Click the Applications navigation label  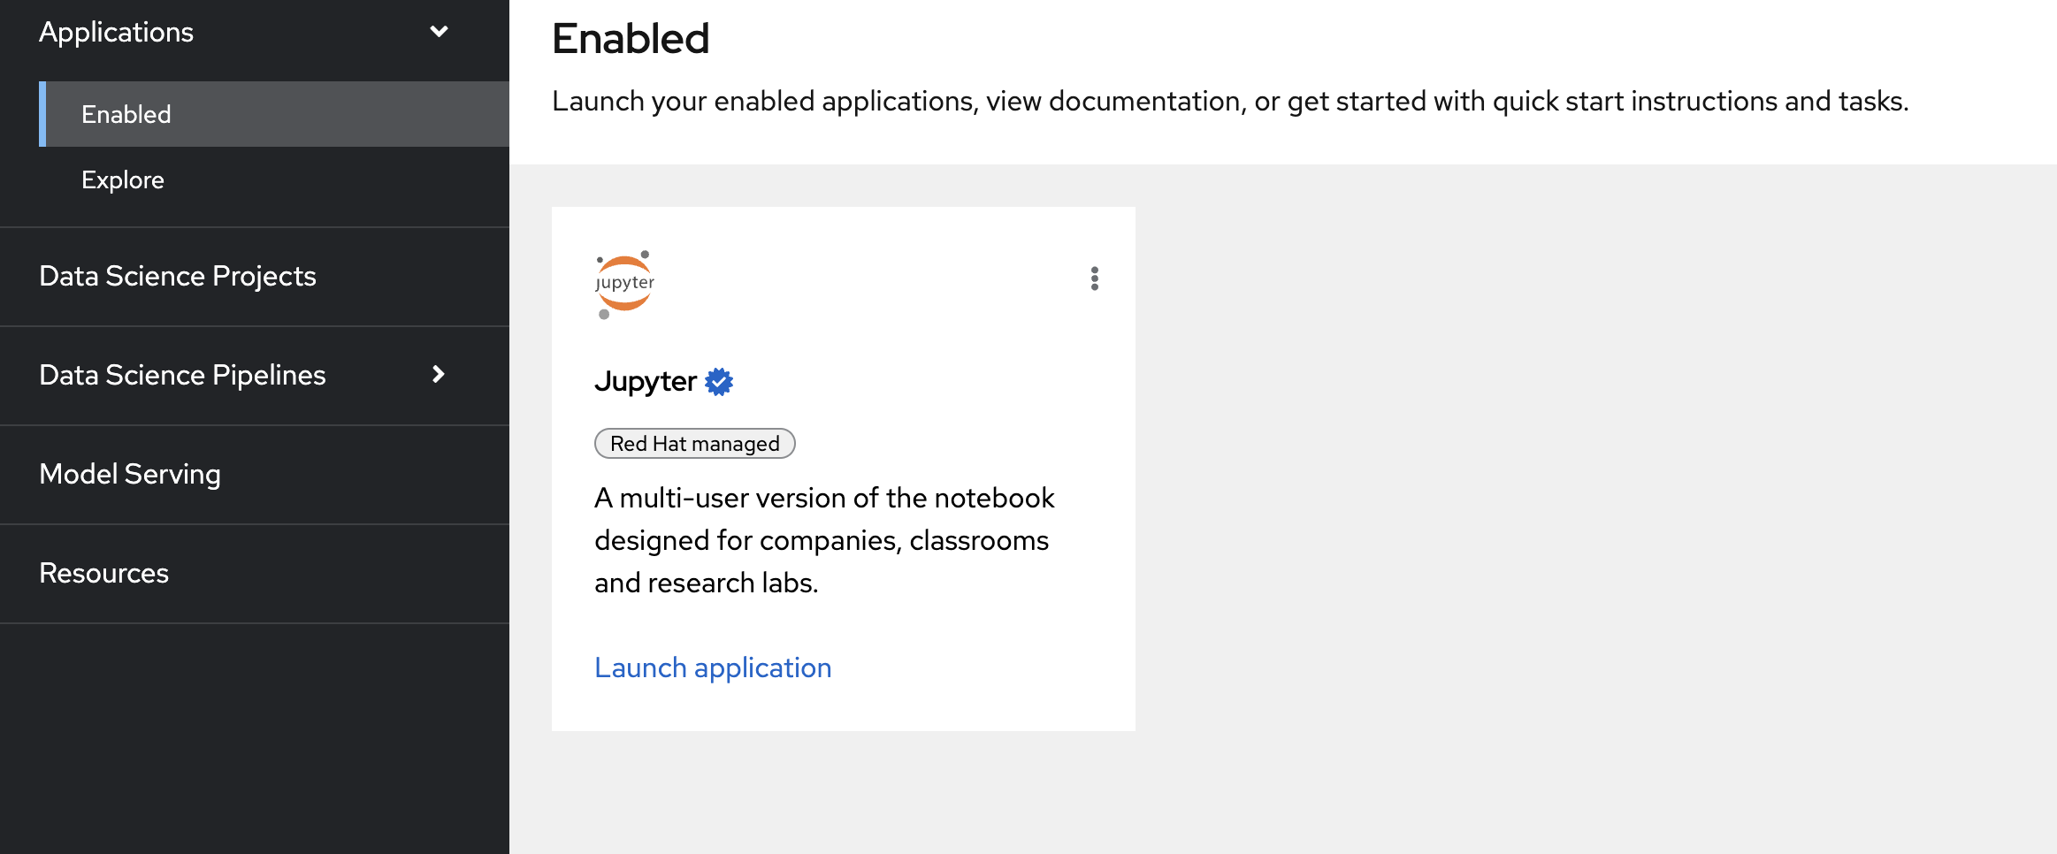[x=116, y=32]
